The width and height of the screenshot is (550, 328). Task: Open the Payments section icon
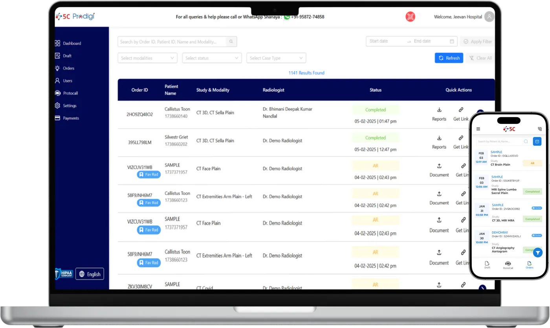pos(57,118)
